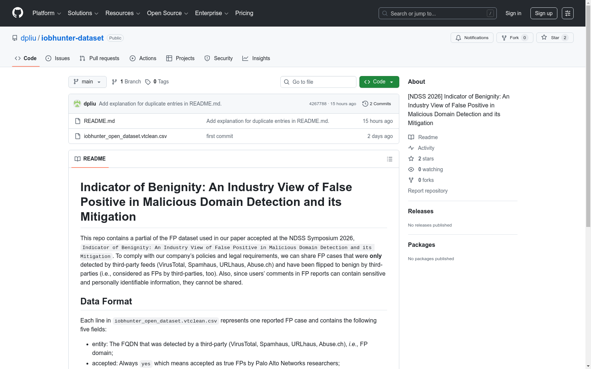Switch to the Pull requests tab
The width and height of the screenshot is (591, 369).
[x=99, y=58]
